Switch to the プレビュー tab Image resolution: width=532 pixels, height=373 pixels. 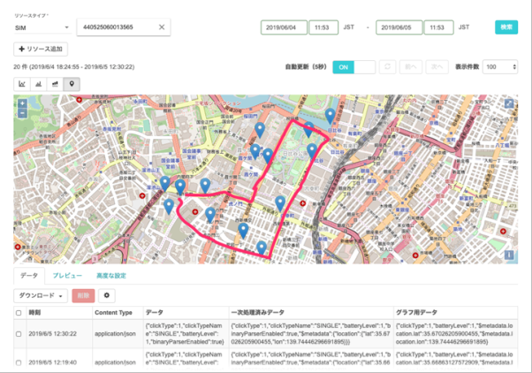click(x=66, y=276)
